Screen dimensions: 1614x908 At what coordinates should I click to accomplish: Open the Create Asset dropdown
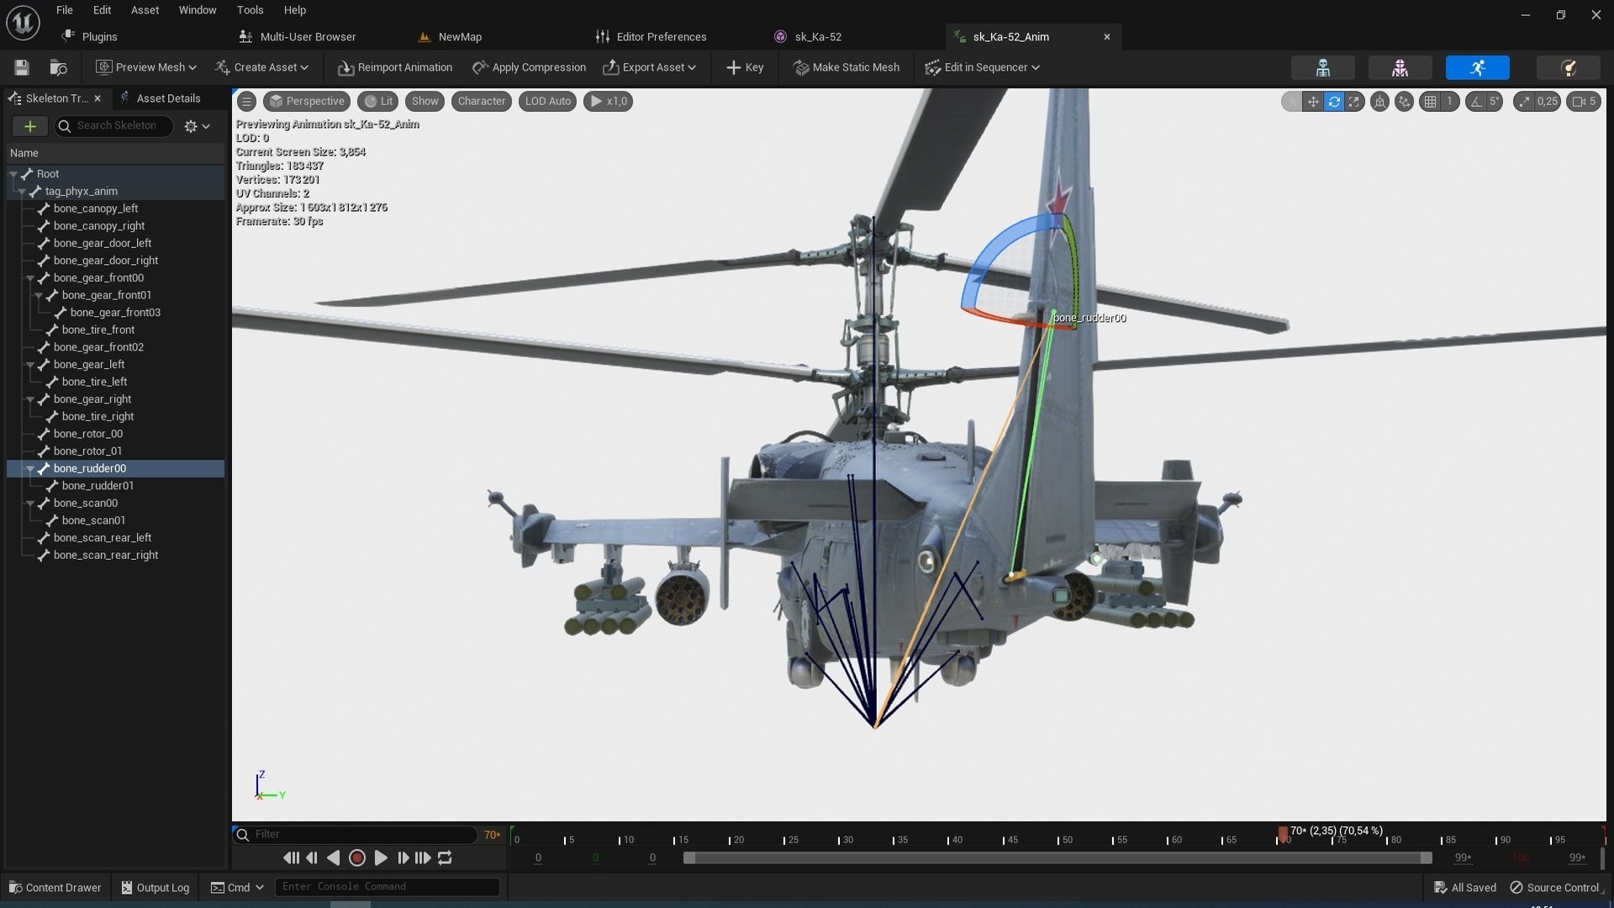pyautogui.click(x=261, y=67)
